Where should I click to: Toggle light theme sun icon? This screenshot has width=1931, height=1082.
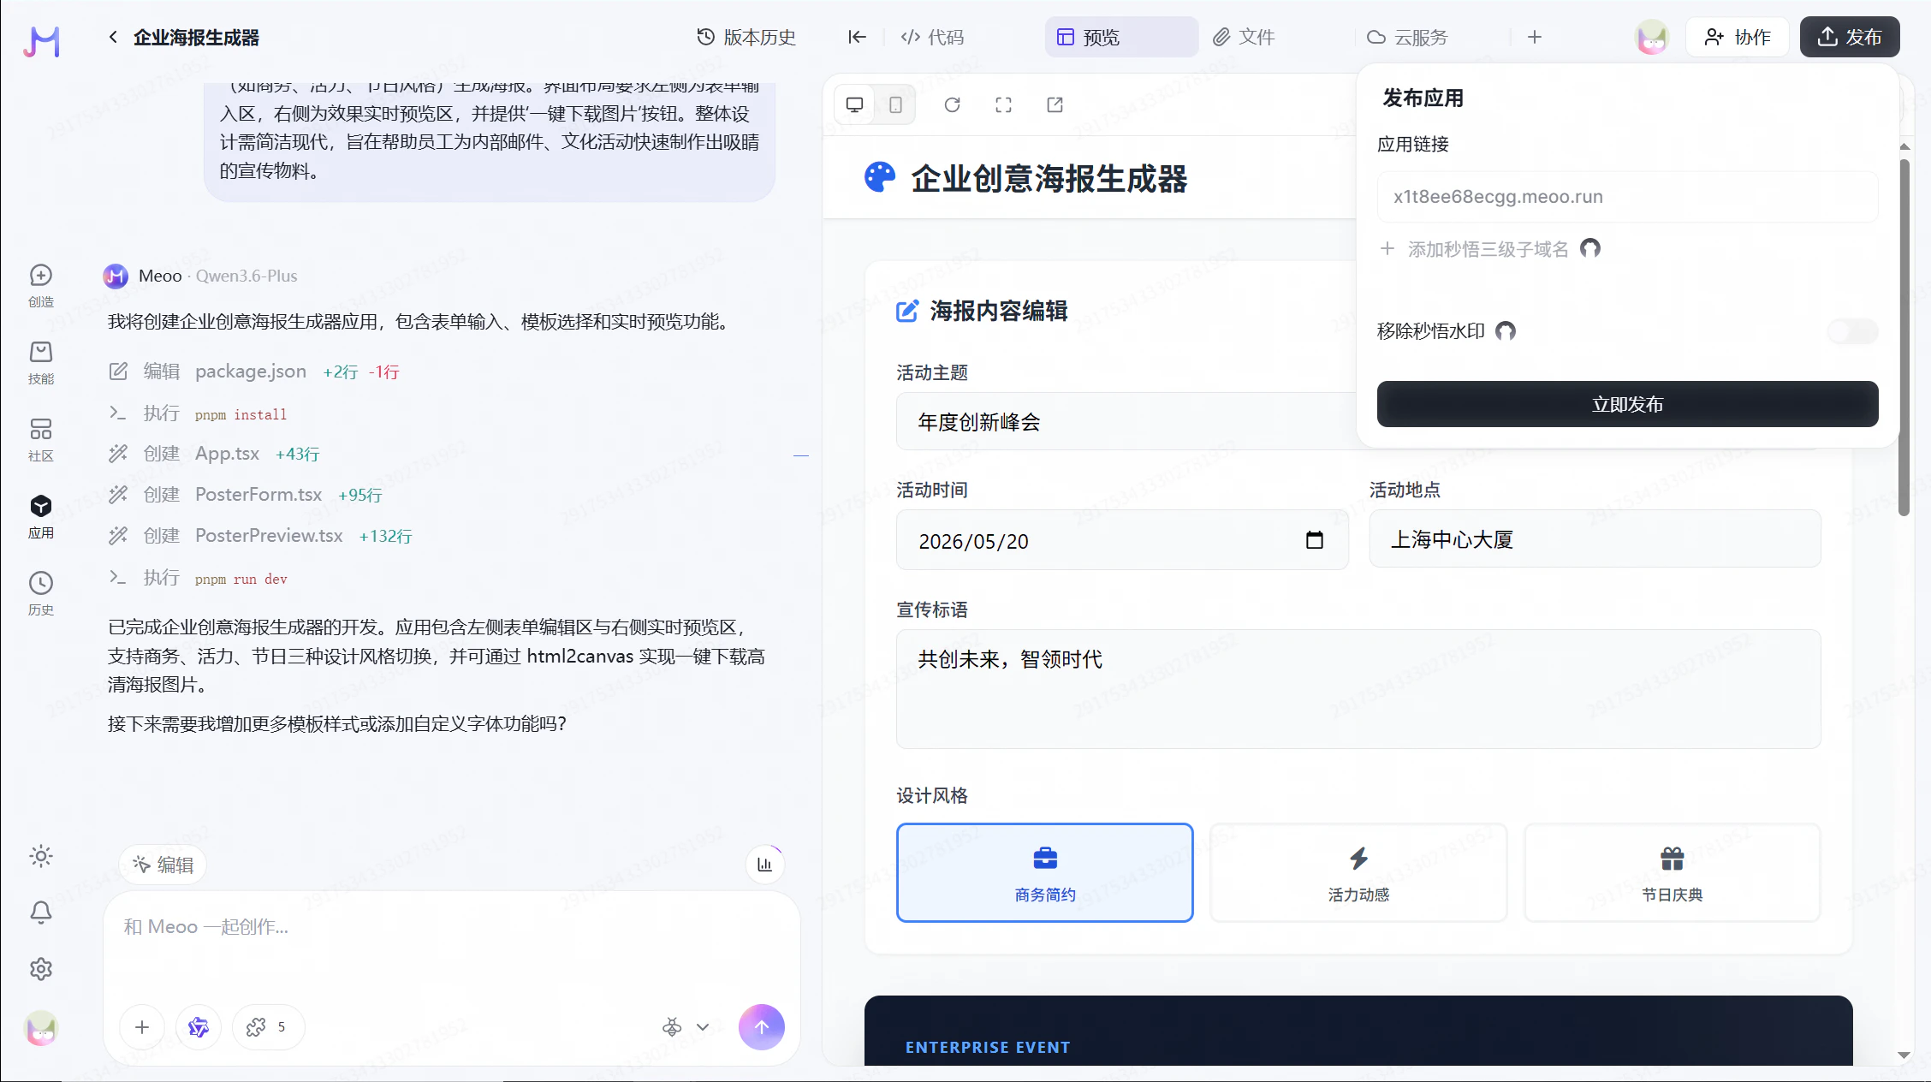[40, 856]
